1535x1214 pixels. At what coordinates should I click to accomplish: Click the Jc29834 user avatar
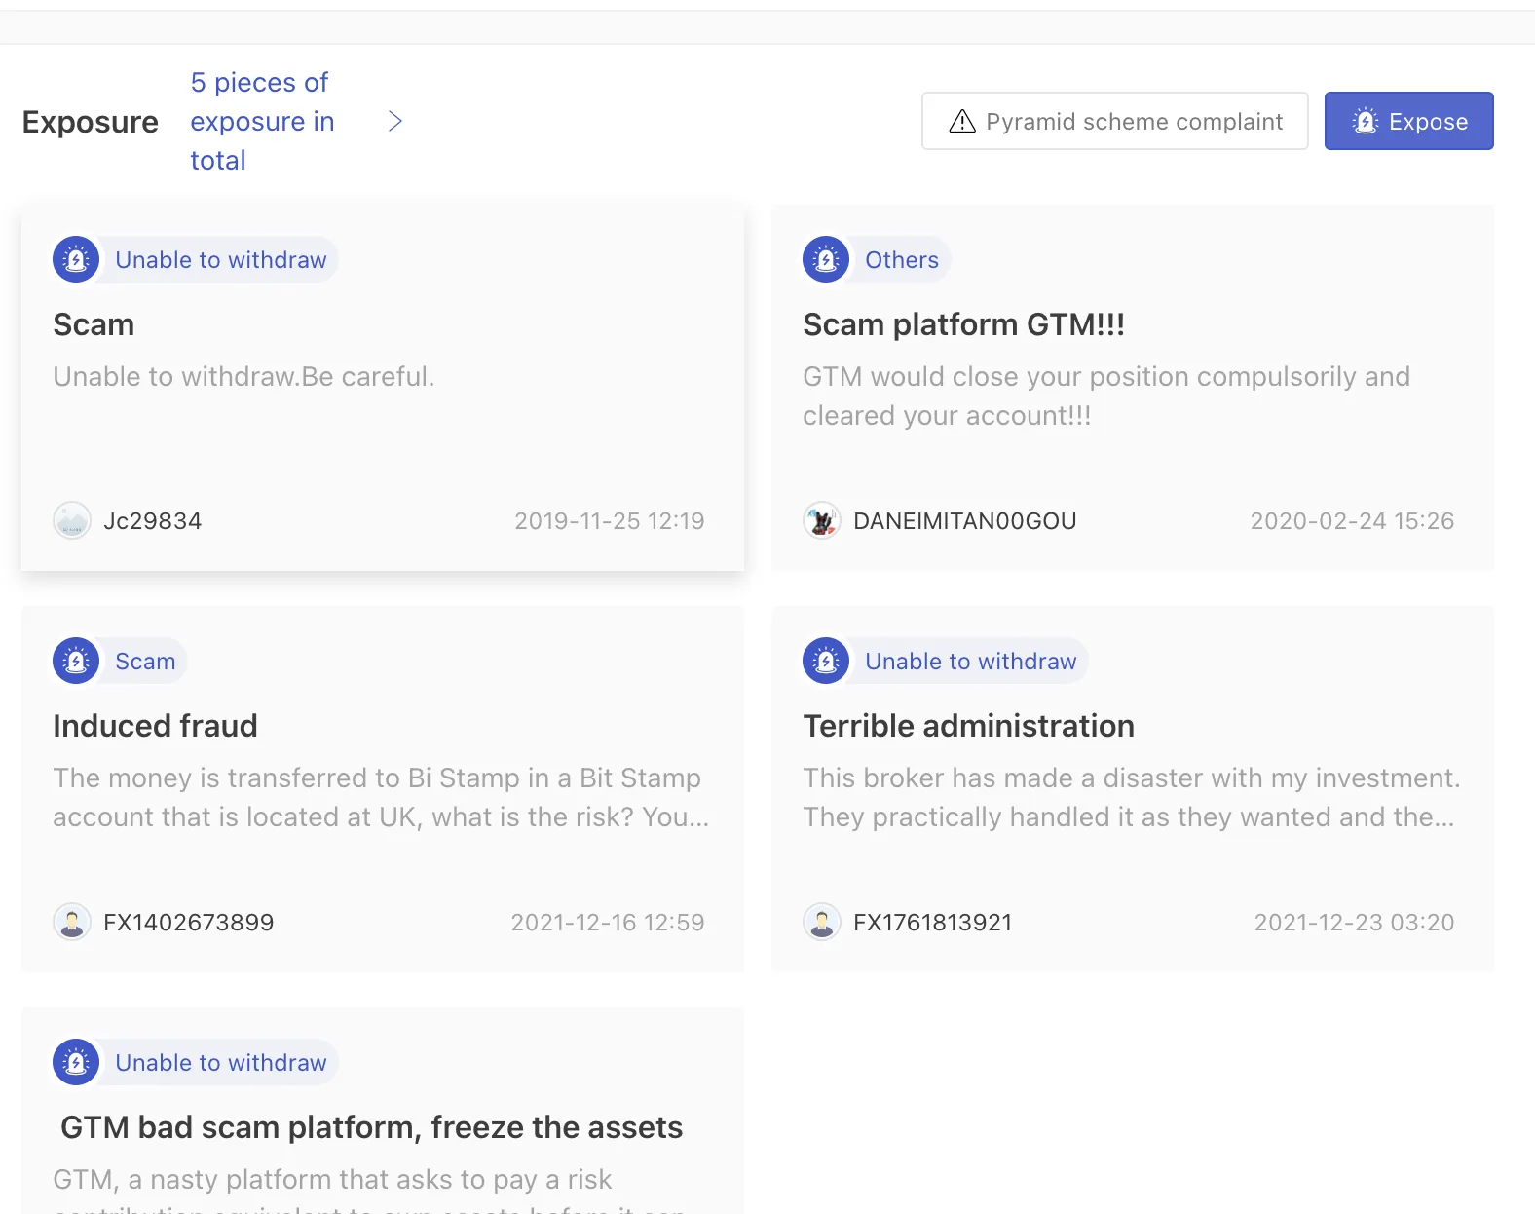click(x=72, y=521)
